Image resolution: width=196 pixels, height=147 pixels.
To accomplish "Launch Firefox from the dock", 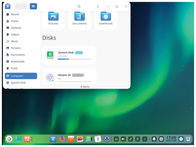I will (62, 139).
